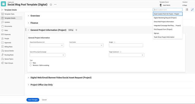The width and height of the screenshot is (195, 104).
Task: Open the Cost Center dropdown
Action: click(x=86, y=45)
